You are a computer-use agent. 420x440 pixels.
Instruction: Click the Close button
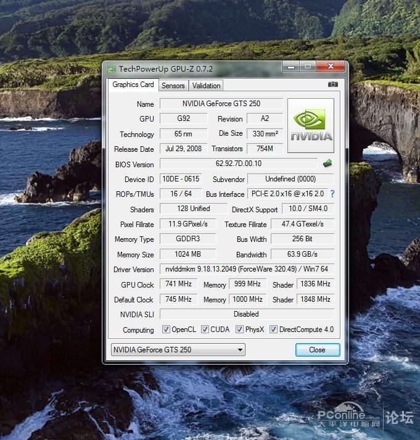click(x=318, y=350)
